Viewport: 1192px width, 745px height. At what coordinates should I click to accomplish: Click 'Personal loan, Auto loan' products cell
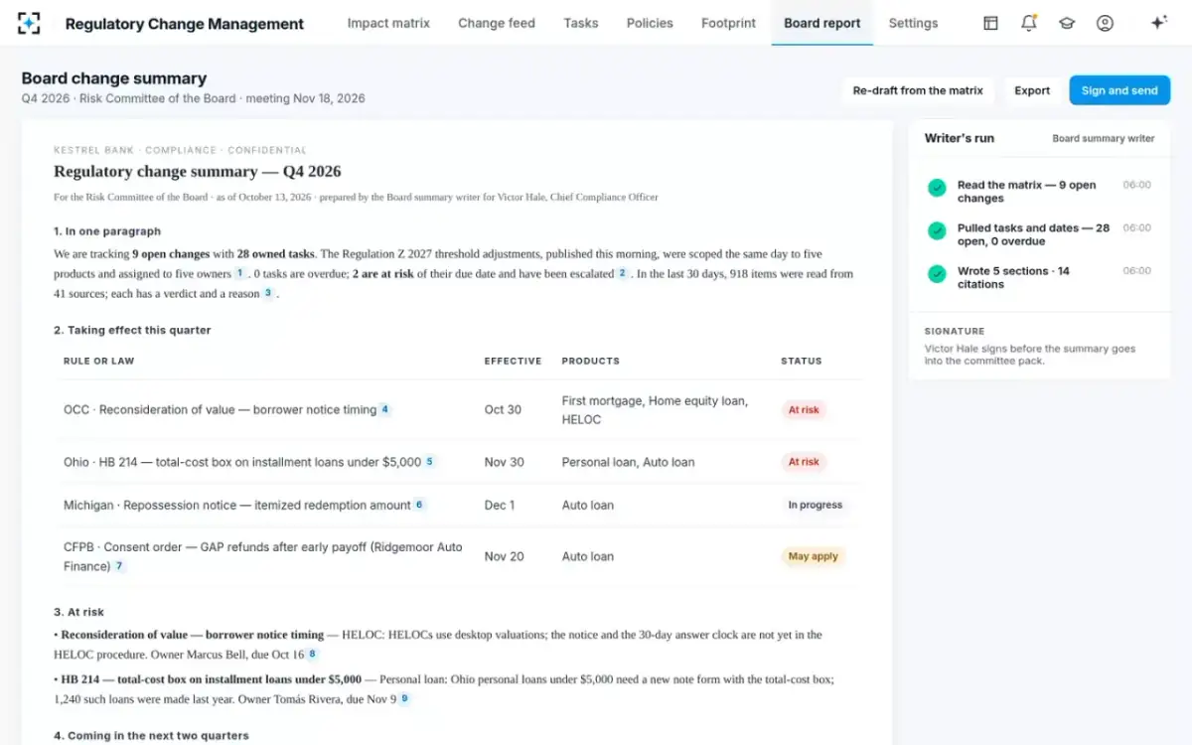(x=628, y=462)
